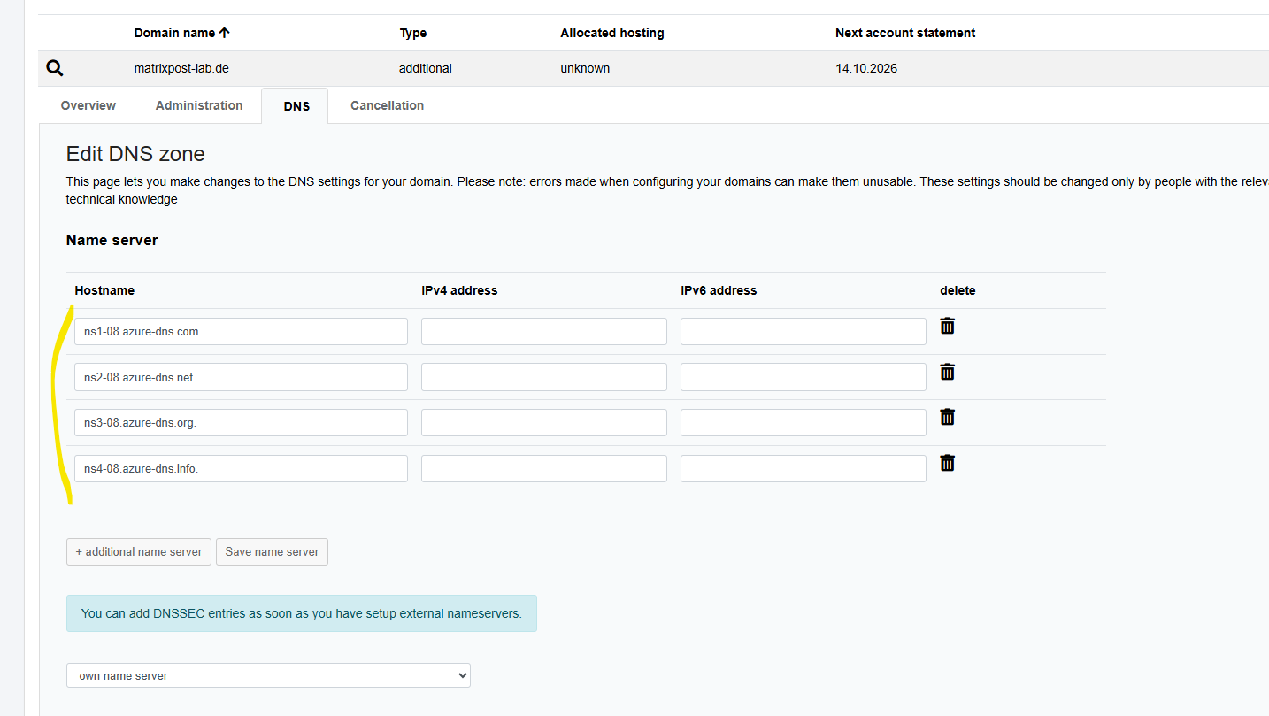
Task: Select IPv4 address field in ns3-08 row
Action: pyautogui.click(x=543, y=422)
